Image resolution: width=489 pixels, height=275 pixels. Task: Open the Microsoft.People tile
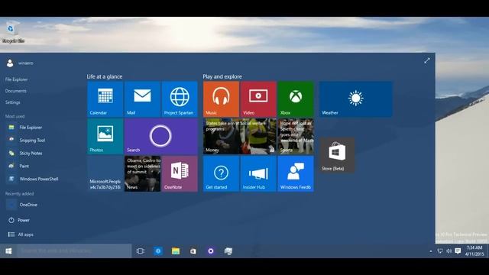(105, 173)
